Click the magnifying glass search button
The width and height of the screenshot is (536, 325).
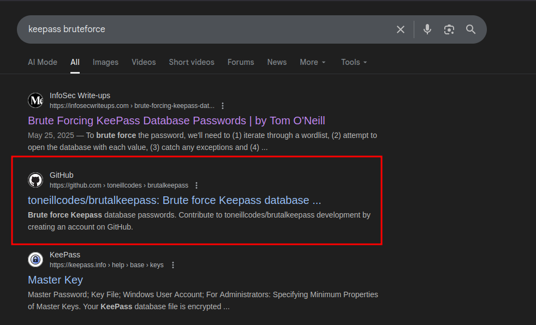pyautogui.click(x=471, y=29)
